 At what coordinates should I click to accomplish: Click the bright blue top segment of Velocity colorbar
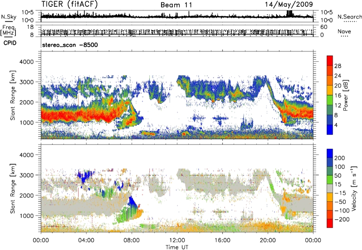330,153
